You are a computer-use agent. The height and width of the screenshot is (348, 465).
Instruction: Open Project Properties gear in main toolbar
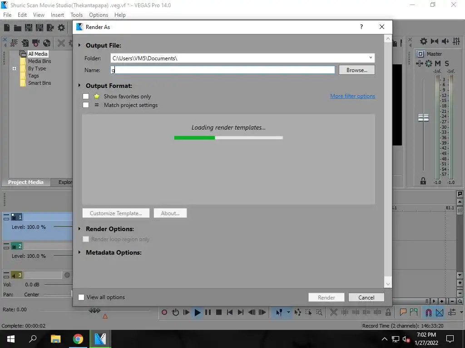coord(61,28)
